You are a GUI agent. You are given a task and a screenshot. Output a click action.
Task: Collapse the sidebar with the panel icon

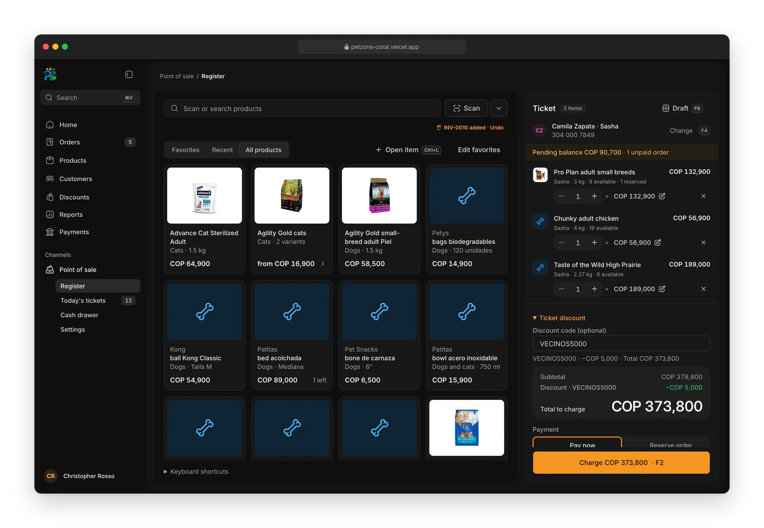click(x=129, y=75)
